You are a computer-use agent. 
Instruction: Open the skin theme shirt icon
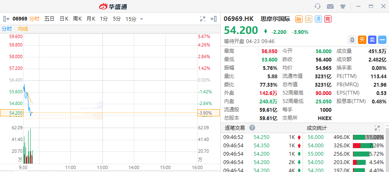pyautogui.click(x=342, y=6)
